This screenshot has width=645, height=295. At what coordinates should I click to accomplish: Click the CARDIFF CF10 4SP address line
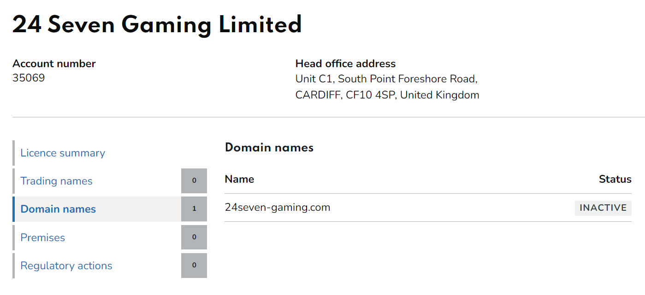click(387, 95)
